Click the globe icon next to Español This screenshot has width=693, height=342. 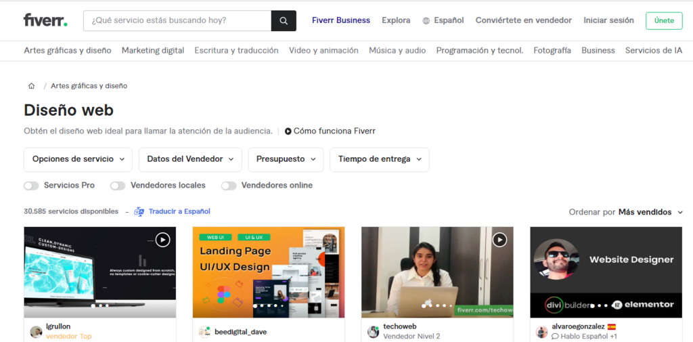pyautogui.click(x=426, y=21)
